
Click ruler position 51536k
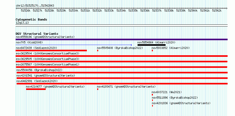click(145, 11)
